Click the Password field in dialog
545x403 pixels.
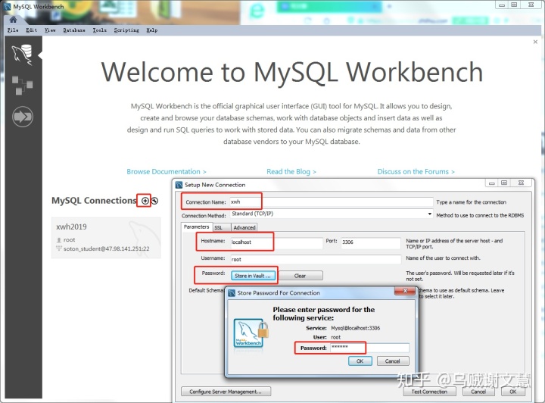(x=369, y=348)
